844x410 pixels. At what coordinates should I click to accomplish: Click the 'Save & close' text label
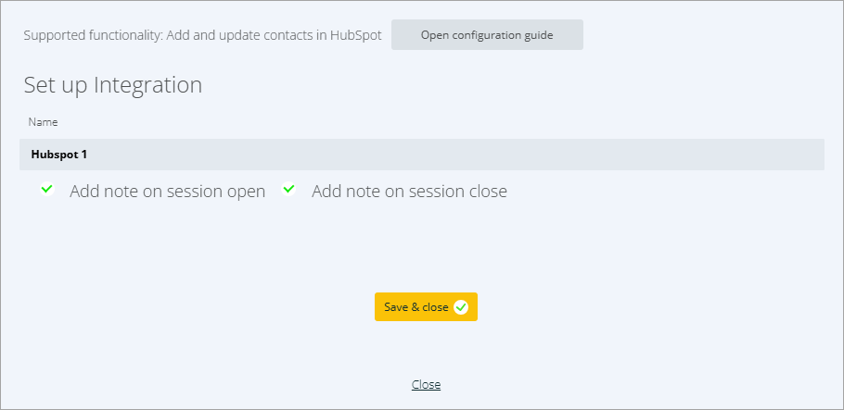pos(416,307)
